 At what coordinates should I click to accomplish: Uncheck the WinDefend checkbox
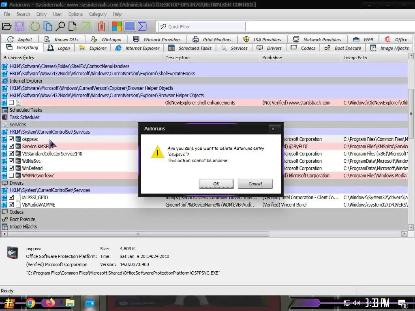click(x=11, y=168)
